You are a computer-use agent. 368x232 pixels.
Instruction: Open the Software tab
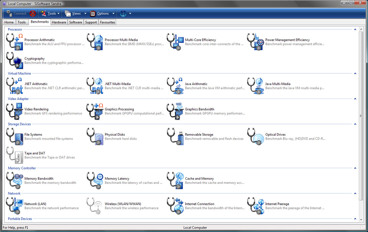click(x=75, y=22)
